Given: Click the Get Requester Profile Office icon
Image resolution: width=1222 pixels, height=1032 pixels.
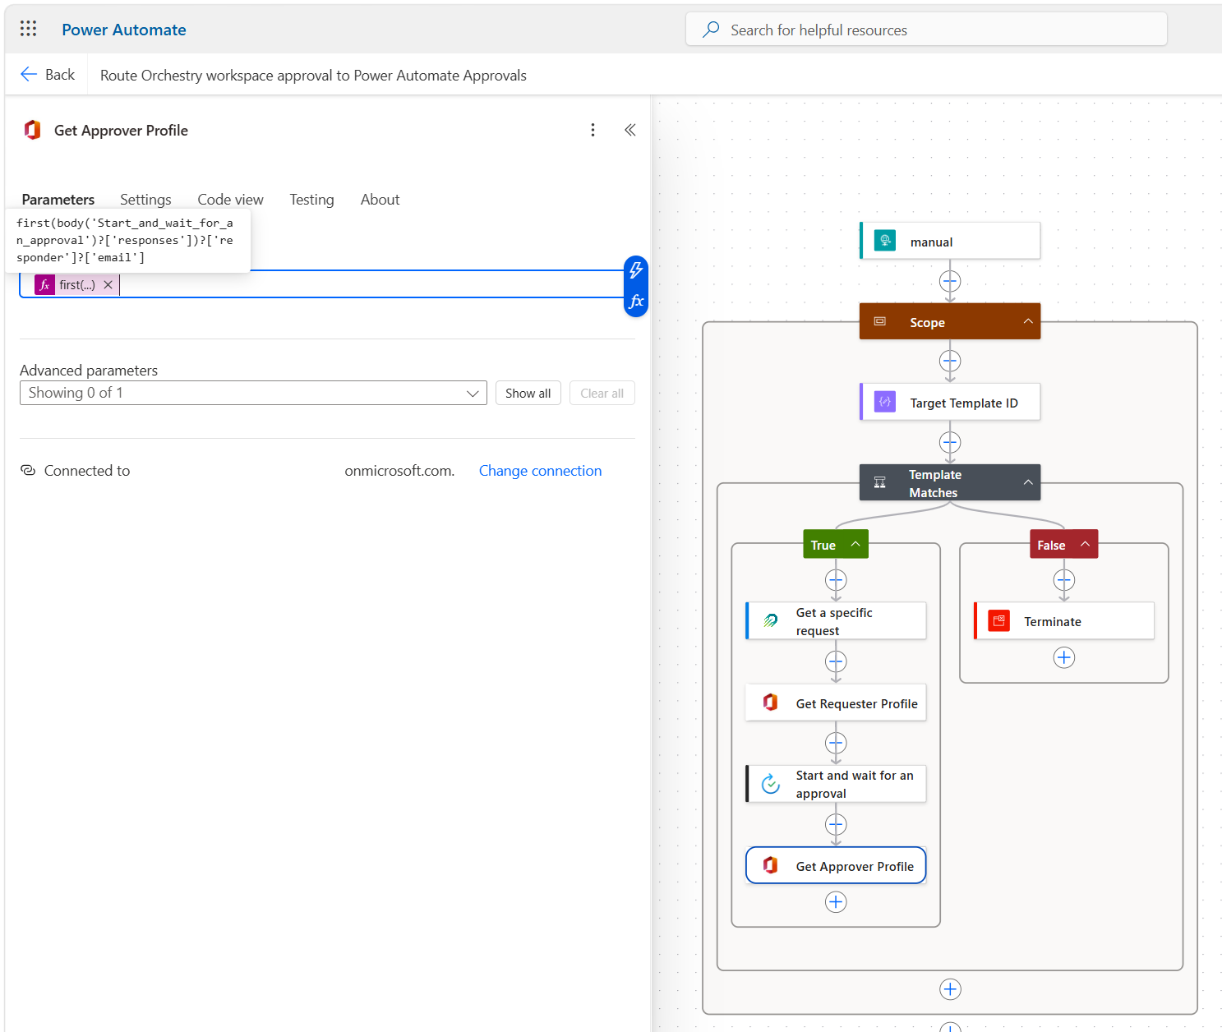Looking at the screenshot, I should coord(771,703).
